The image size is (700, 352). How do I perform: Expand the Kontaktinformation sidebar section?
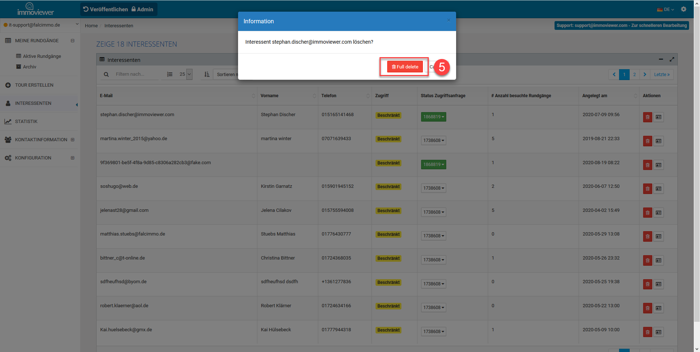pyautogui.click(x=73, y=139)
